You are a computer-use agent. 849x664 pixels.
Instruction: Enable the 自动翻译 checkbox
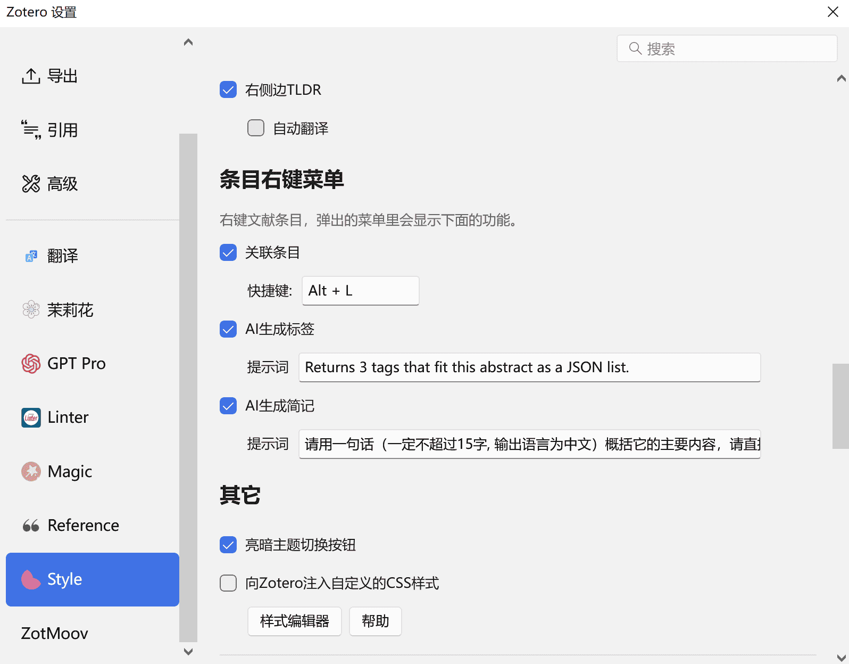[x=256, y=128]
